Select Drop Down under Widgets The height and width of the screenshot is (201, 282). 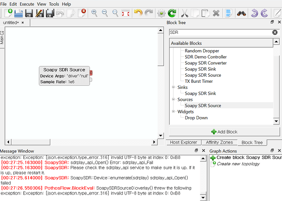[x=196, y=118]
